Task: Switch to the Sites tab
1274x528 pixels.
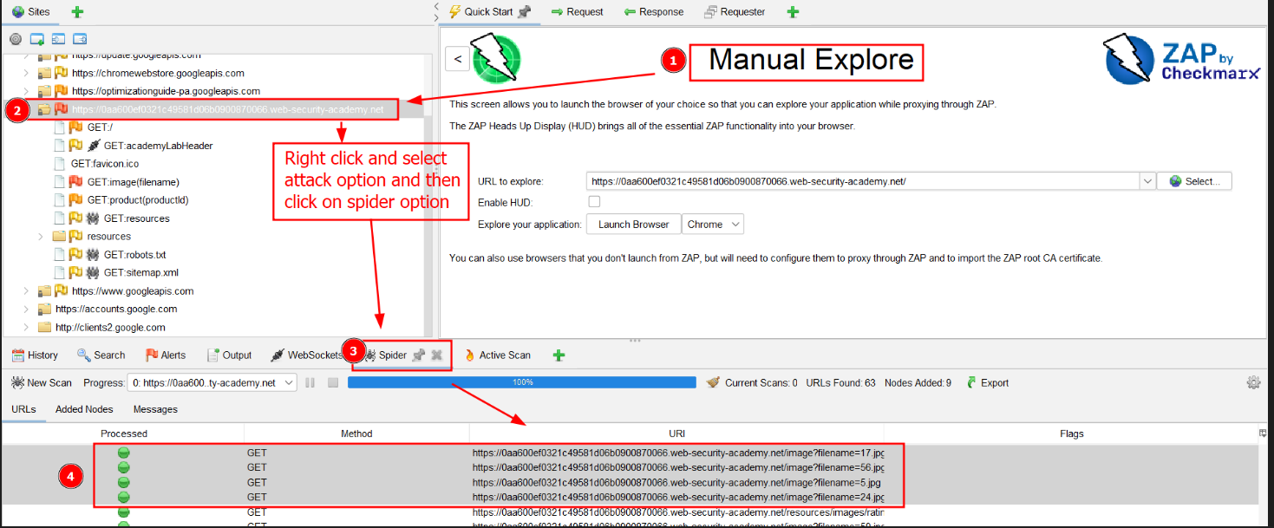Action: click(31, 12)
